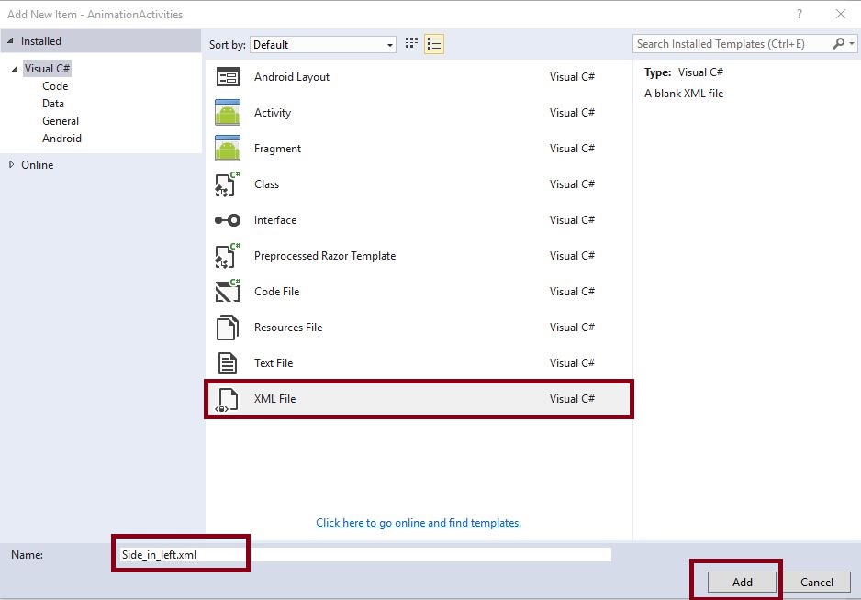Viewport: 861px width, 600px height.
Task: Select the Installed header label
Action: point(40,41)
